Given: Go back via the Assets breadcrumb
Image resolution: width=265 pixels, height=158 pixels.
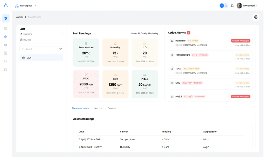Looking at the screenshot, I should pyautogui.click(x=20, y=17).
